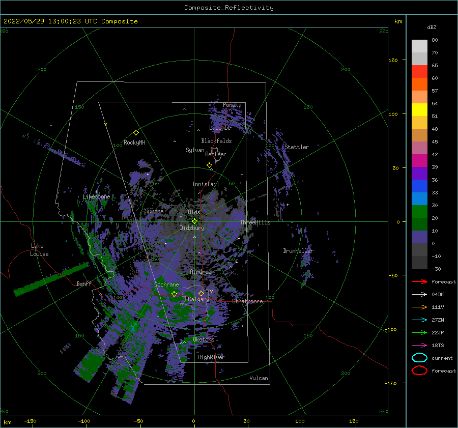Select the yellow radar-site marker near Olds
Viewport: 458px width, 428px height.
194,221
